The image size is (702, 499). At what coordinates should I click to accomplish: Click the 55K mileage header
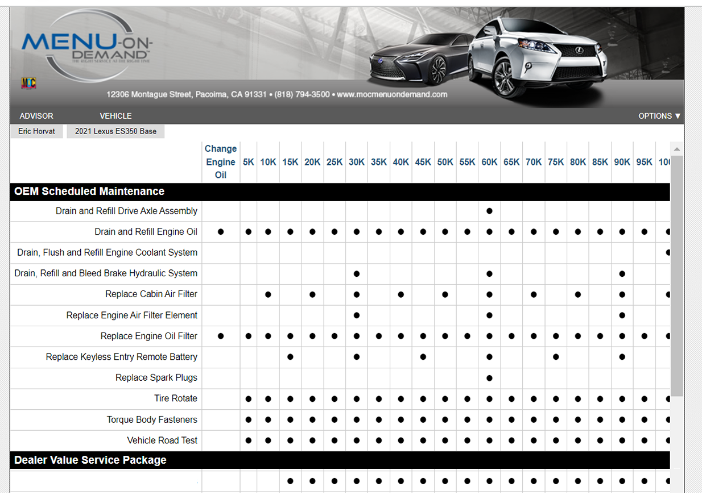(468, 162)
